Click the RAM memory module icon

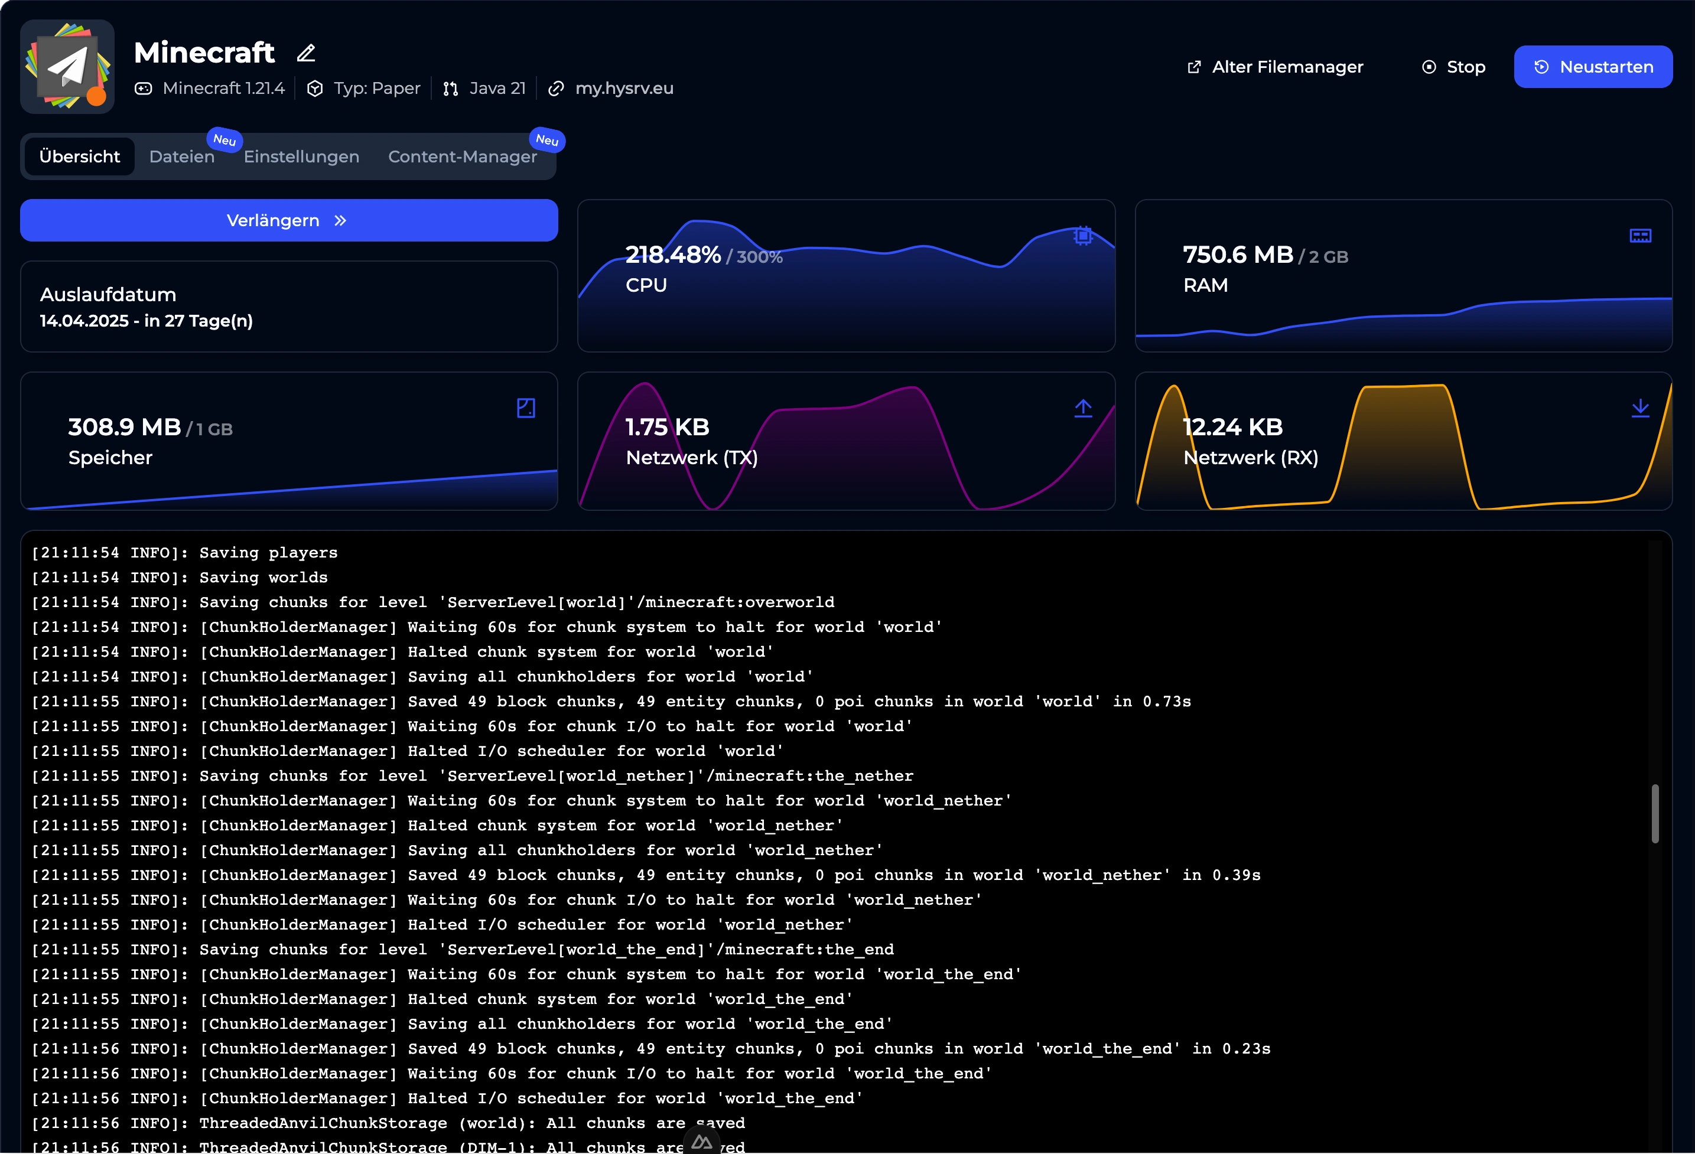[1640, 236]
